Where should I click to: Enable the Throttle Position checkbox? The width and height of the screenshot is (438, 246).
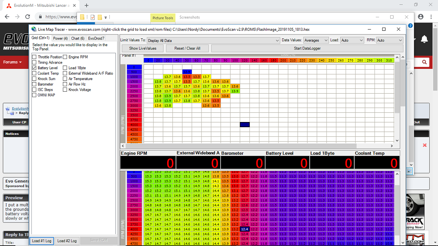coord(34,57)
